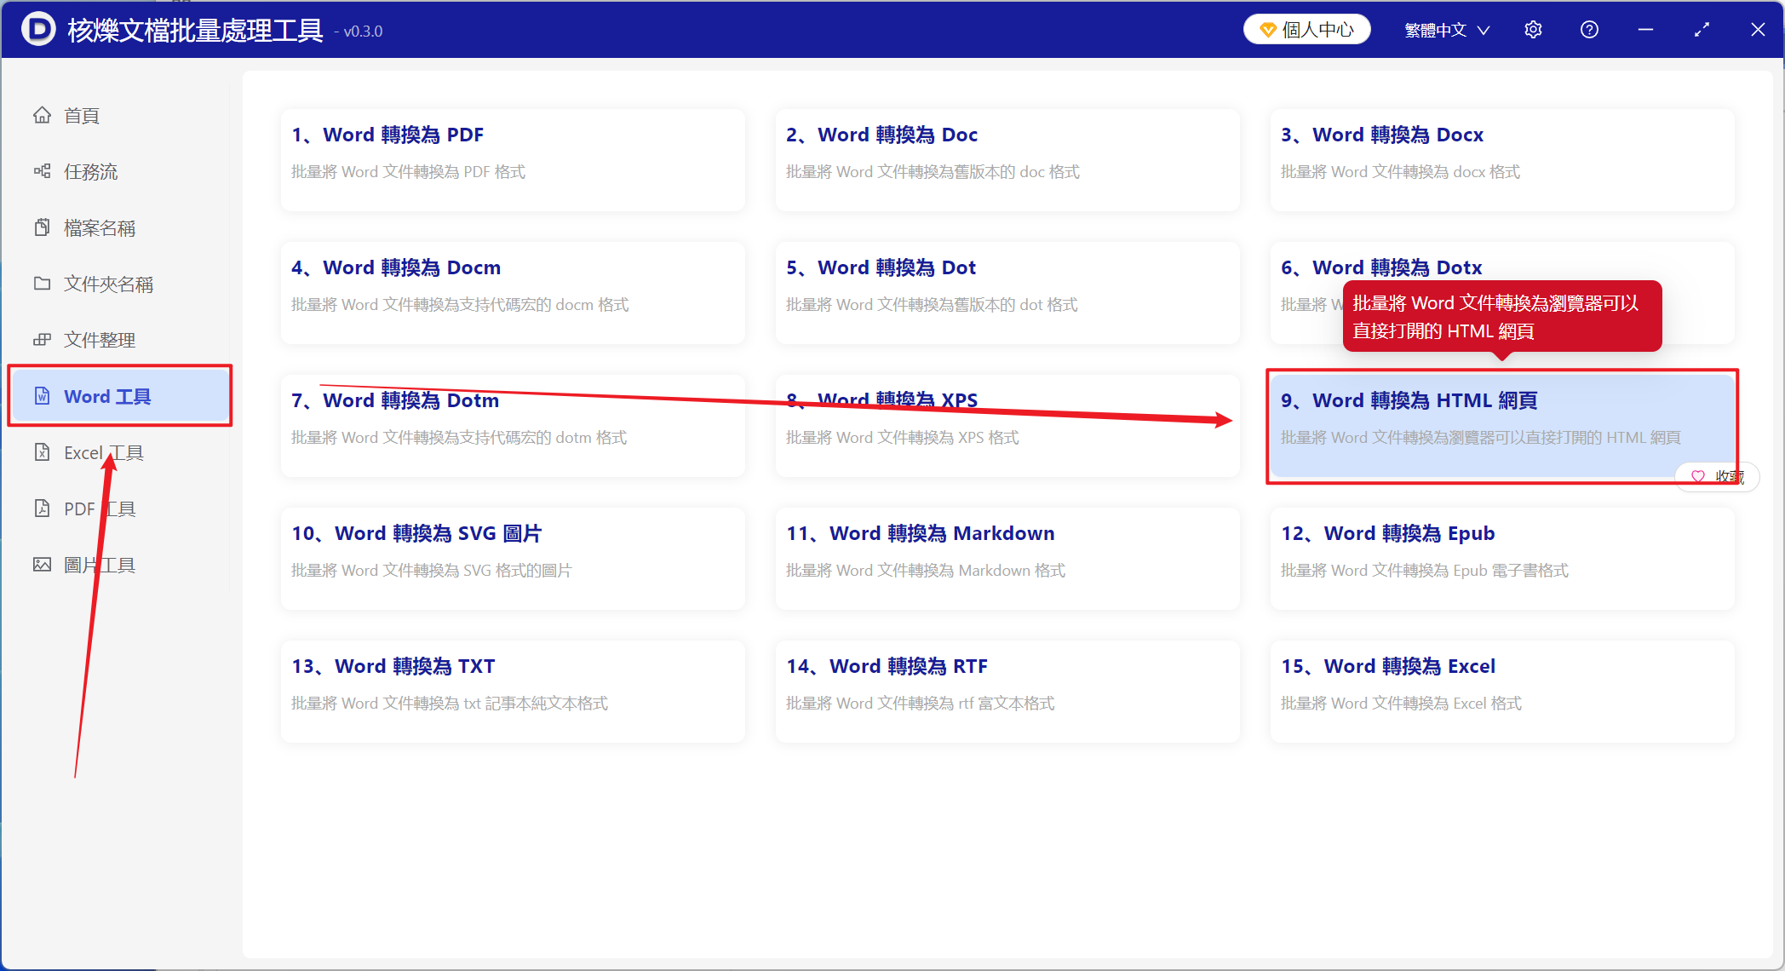Screen dimensions: 1785x971
Task: Open Word 轉換為 Dotm card
Action: pyautogui.click(x=513, y=425)
